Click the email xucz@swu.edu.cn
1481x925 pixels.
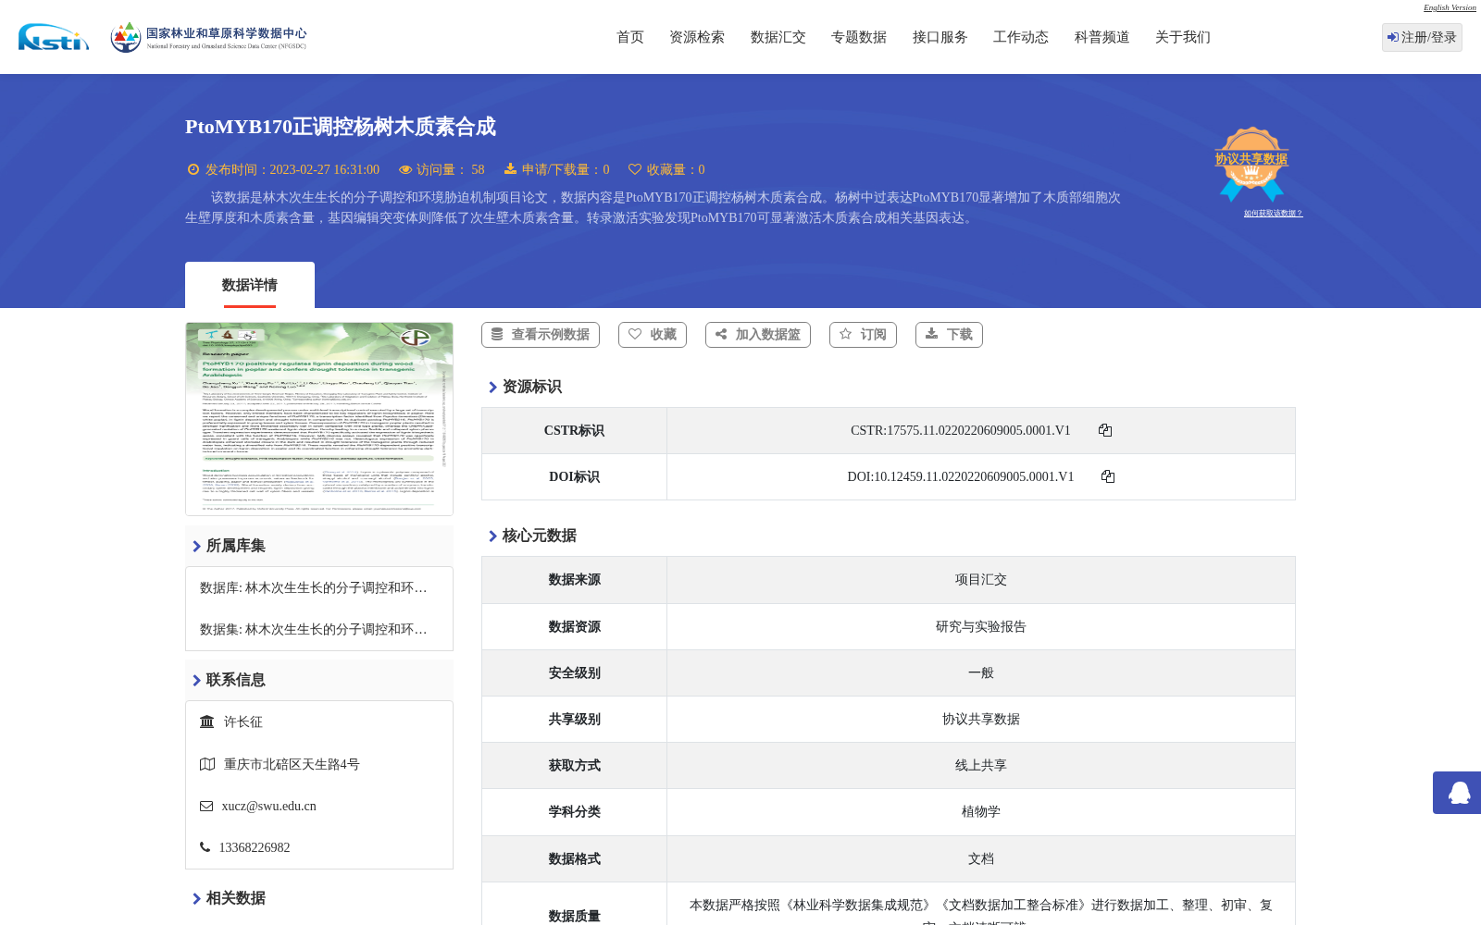(x=269, y=806)
